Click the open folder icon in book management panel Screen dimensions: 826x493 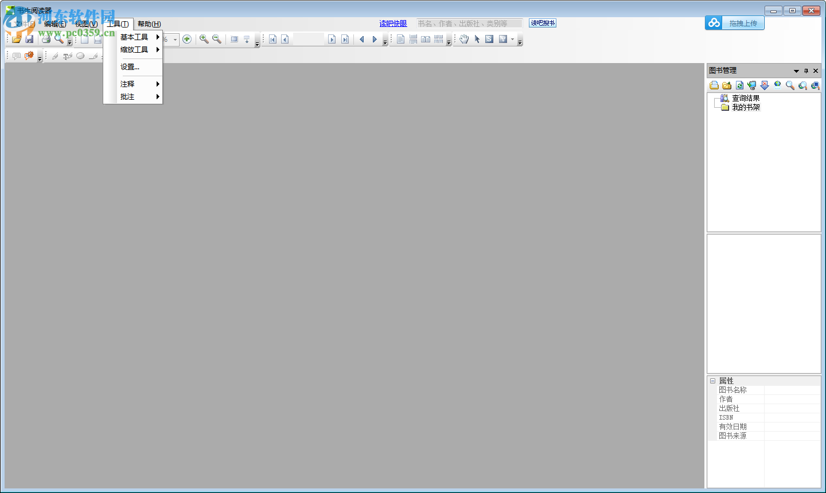[x=727, y=85]
